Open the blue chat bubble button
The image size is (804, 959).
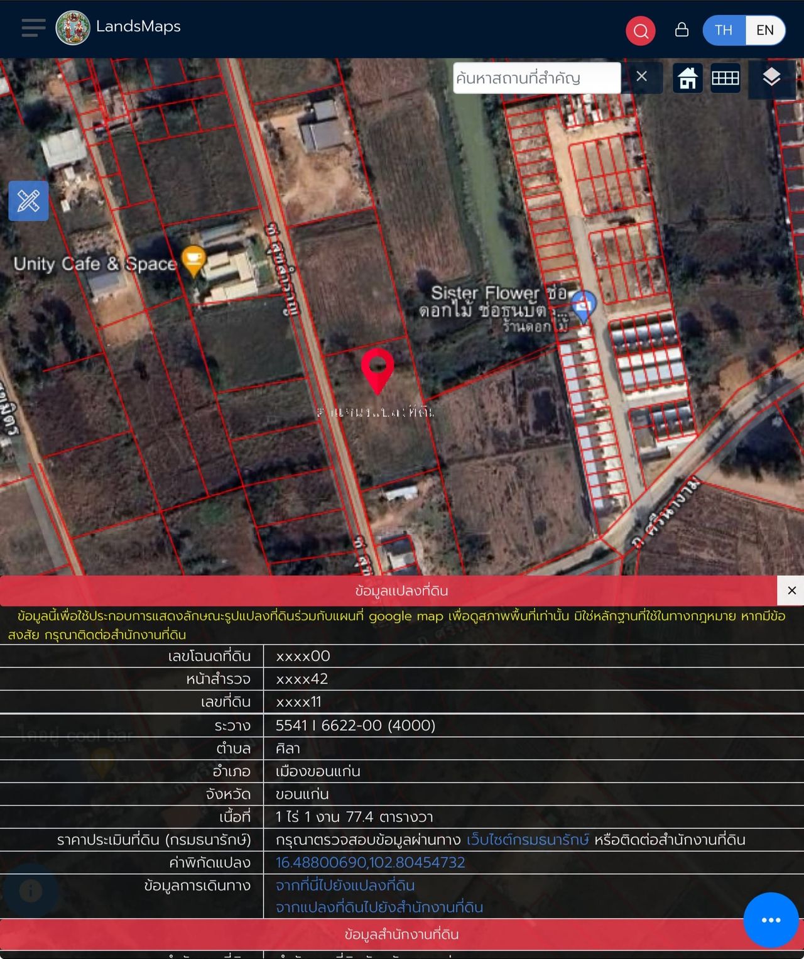point(771,920)
